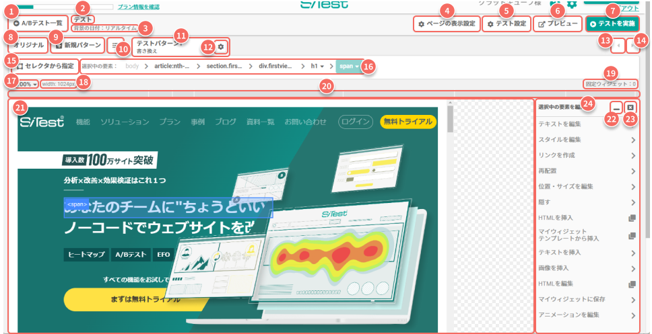Click the EFO tag in the preview
The width and height of the screenshot is (652, 334).
click(x=164, y=255)
